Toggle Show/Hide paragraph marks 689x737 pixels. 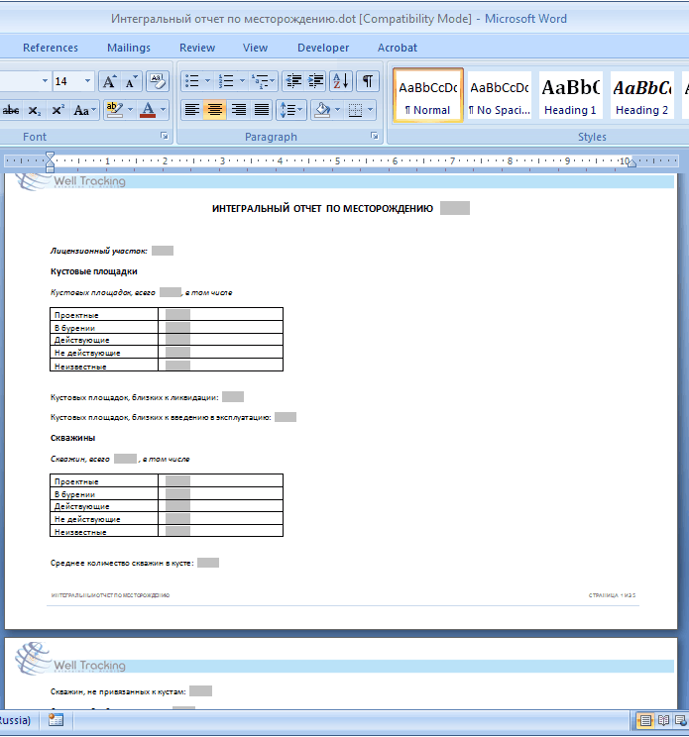(368, 81)
